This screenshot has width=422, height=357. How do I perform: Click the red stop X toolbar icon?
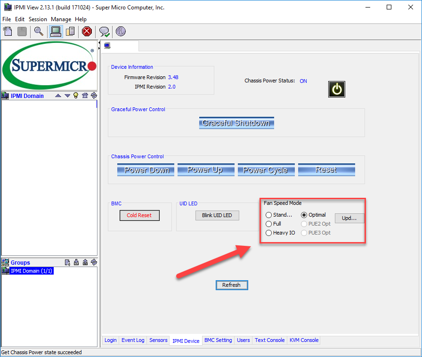(87, 32)
